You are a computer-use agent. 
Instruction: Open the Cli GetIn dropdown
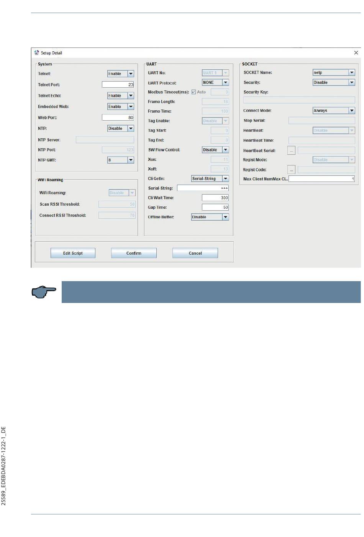coord(210,178)
